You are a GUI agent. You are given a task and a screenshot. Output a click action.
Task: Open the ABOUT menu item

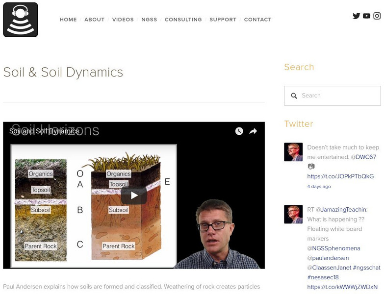[94, 20]
